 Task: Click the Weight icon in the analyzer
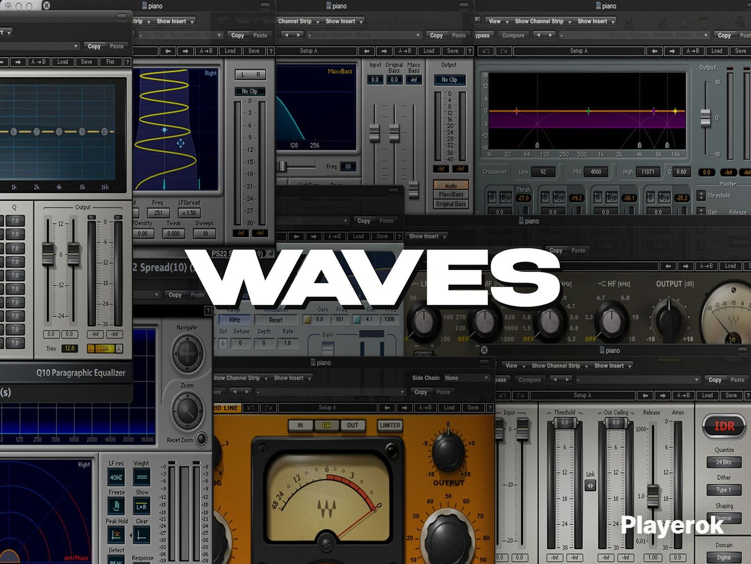pos(141,477)
